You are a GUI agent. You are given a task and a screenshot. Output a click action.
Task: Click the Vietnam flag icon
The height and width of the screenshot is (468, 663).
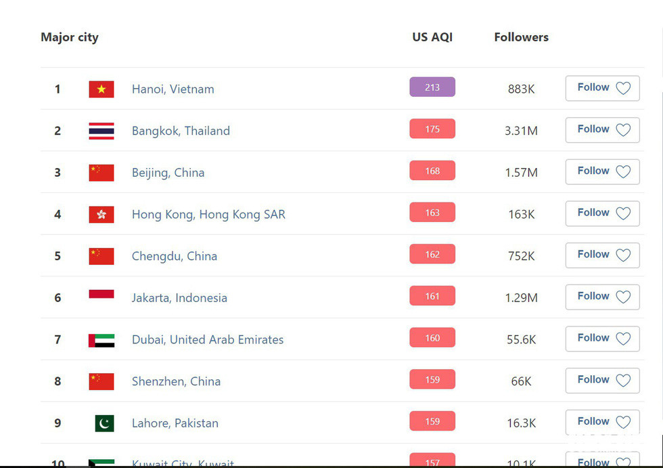point(101,89)
